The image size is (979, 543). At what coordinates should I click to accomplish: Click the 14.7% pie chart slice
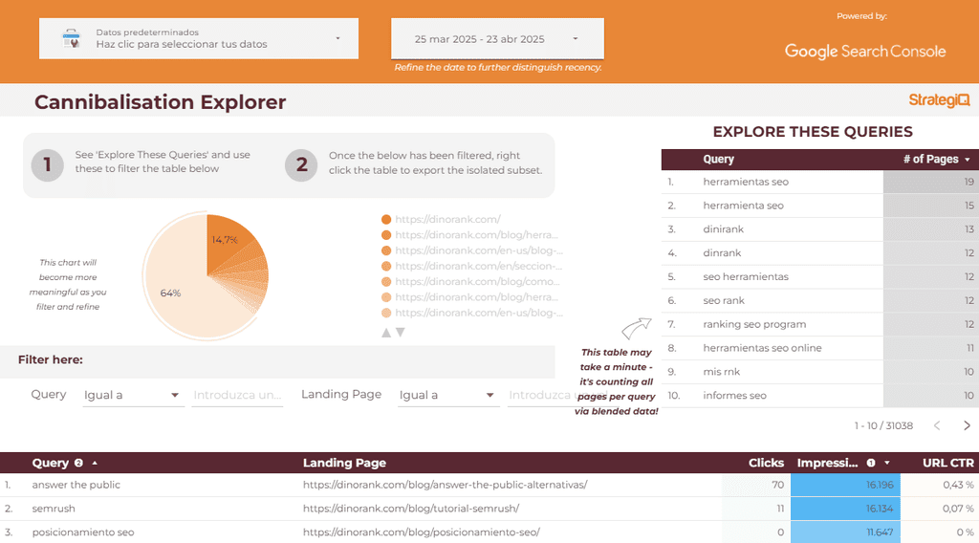tap(225, 240)
